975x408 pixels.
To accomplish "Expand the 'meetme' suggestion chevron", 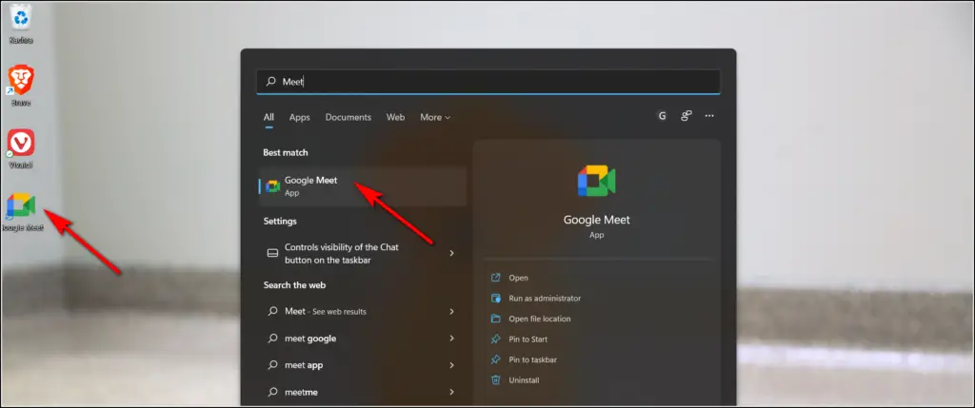I will 452,392.
